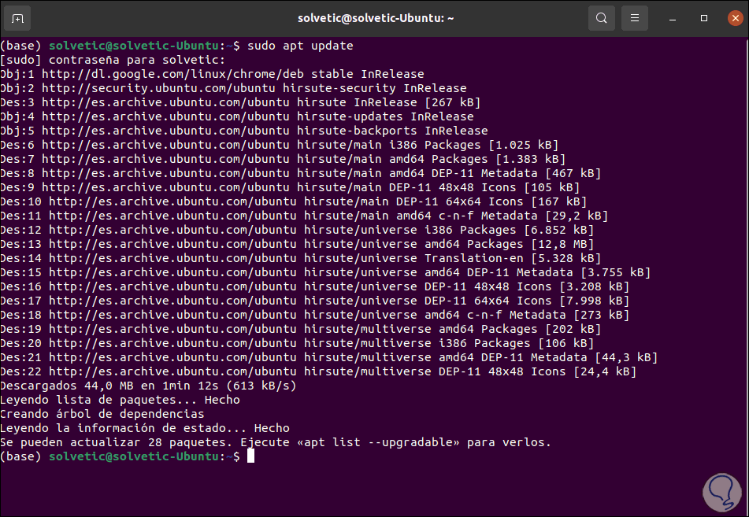
Task: Open the hamburger menu
Action: (634, 19)
